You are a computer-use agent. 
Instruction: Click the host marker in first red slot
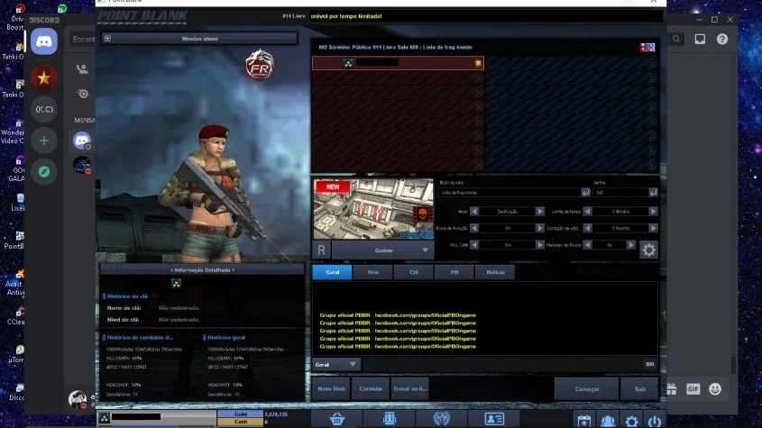[x=478, y=63]
